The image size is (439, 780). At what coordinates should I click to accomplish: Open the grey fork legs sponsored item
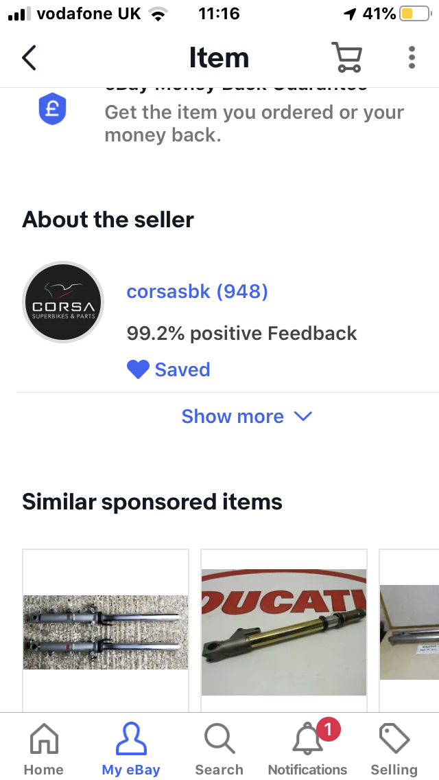click(x=106, y=632)
